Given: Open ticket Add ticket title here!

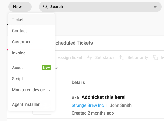Looking at the screenshot, I should (x=103, y=97).
